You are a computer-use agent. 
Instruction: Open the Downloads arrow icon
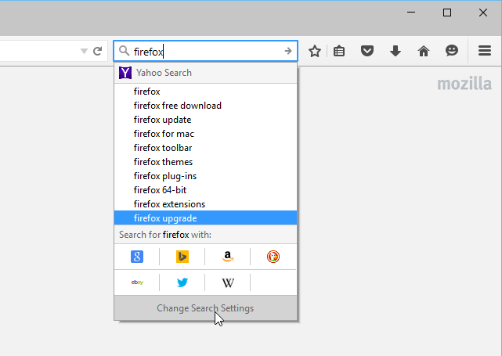point(395,51)
